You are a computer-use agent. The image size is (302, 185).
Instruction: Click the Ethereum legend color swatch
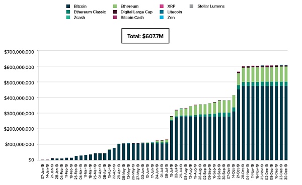115,7
